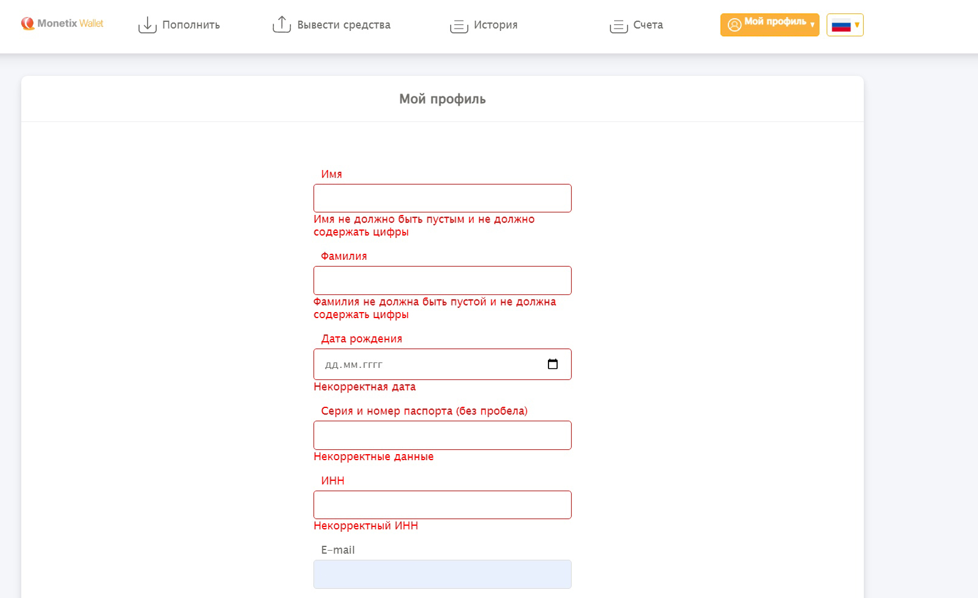Focus the ИНН input field
978x598 pixels.
[442, 505]
